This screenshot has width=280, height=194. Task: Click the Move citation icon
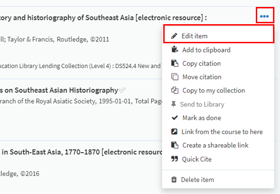pos(174,77)
